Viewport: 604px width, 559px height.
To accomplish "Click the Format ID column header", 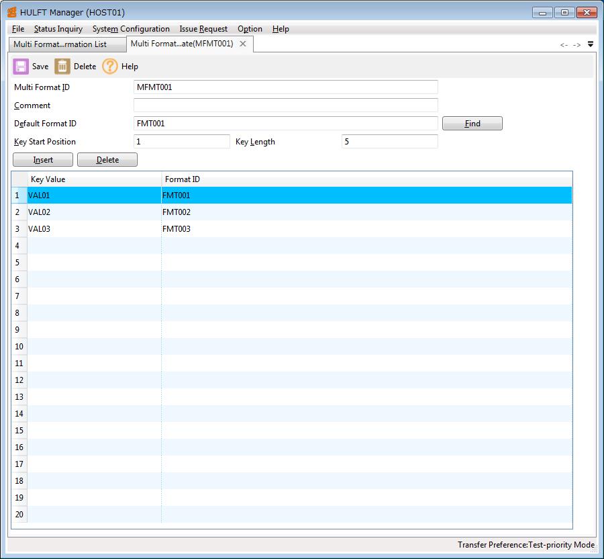I will point(366,179).
